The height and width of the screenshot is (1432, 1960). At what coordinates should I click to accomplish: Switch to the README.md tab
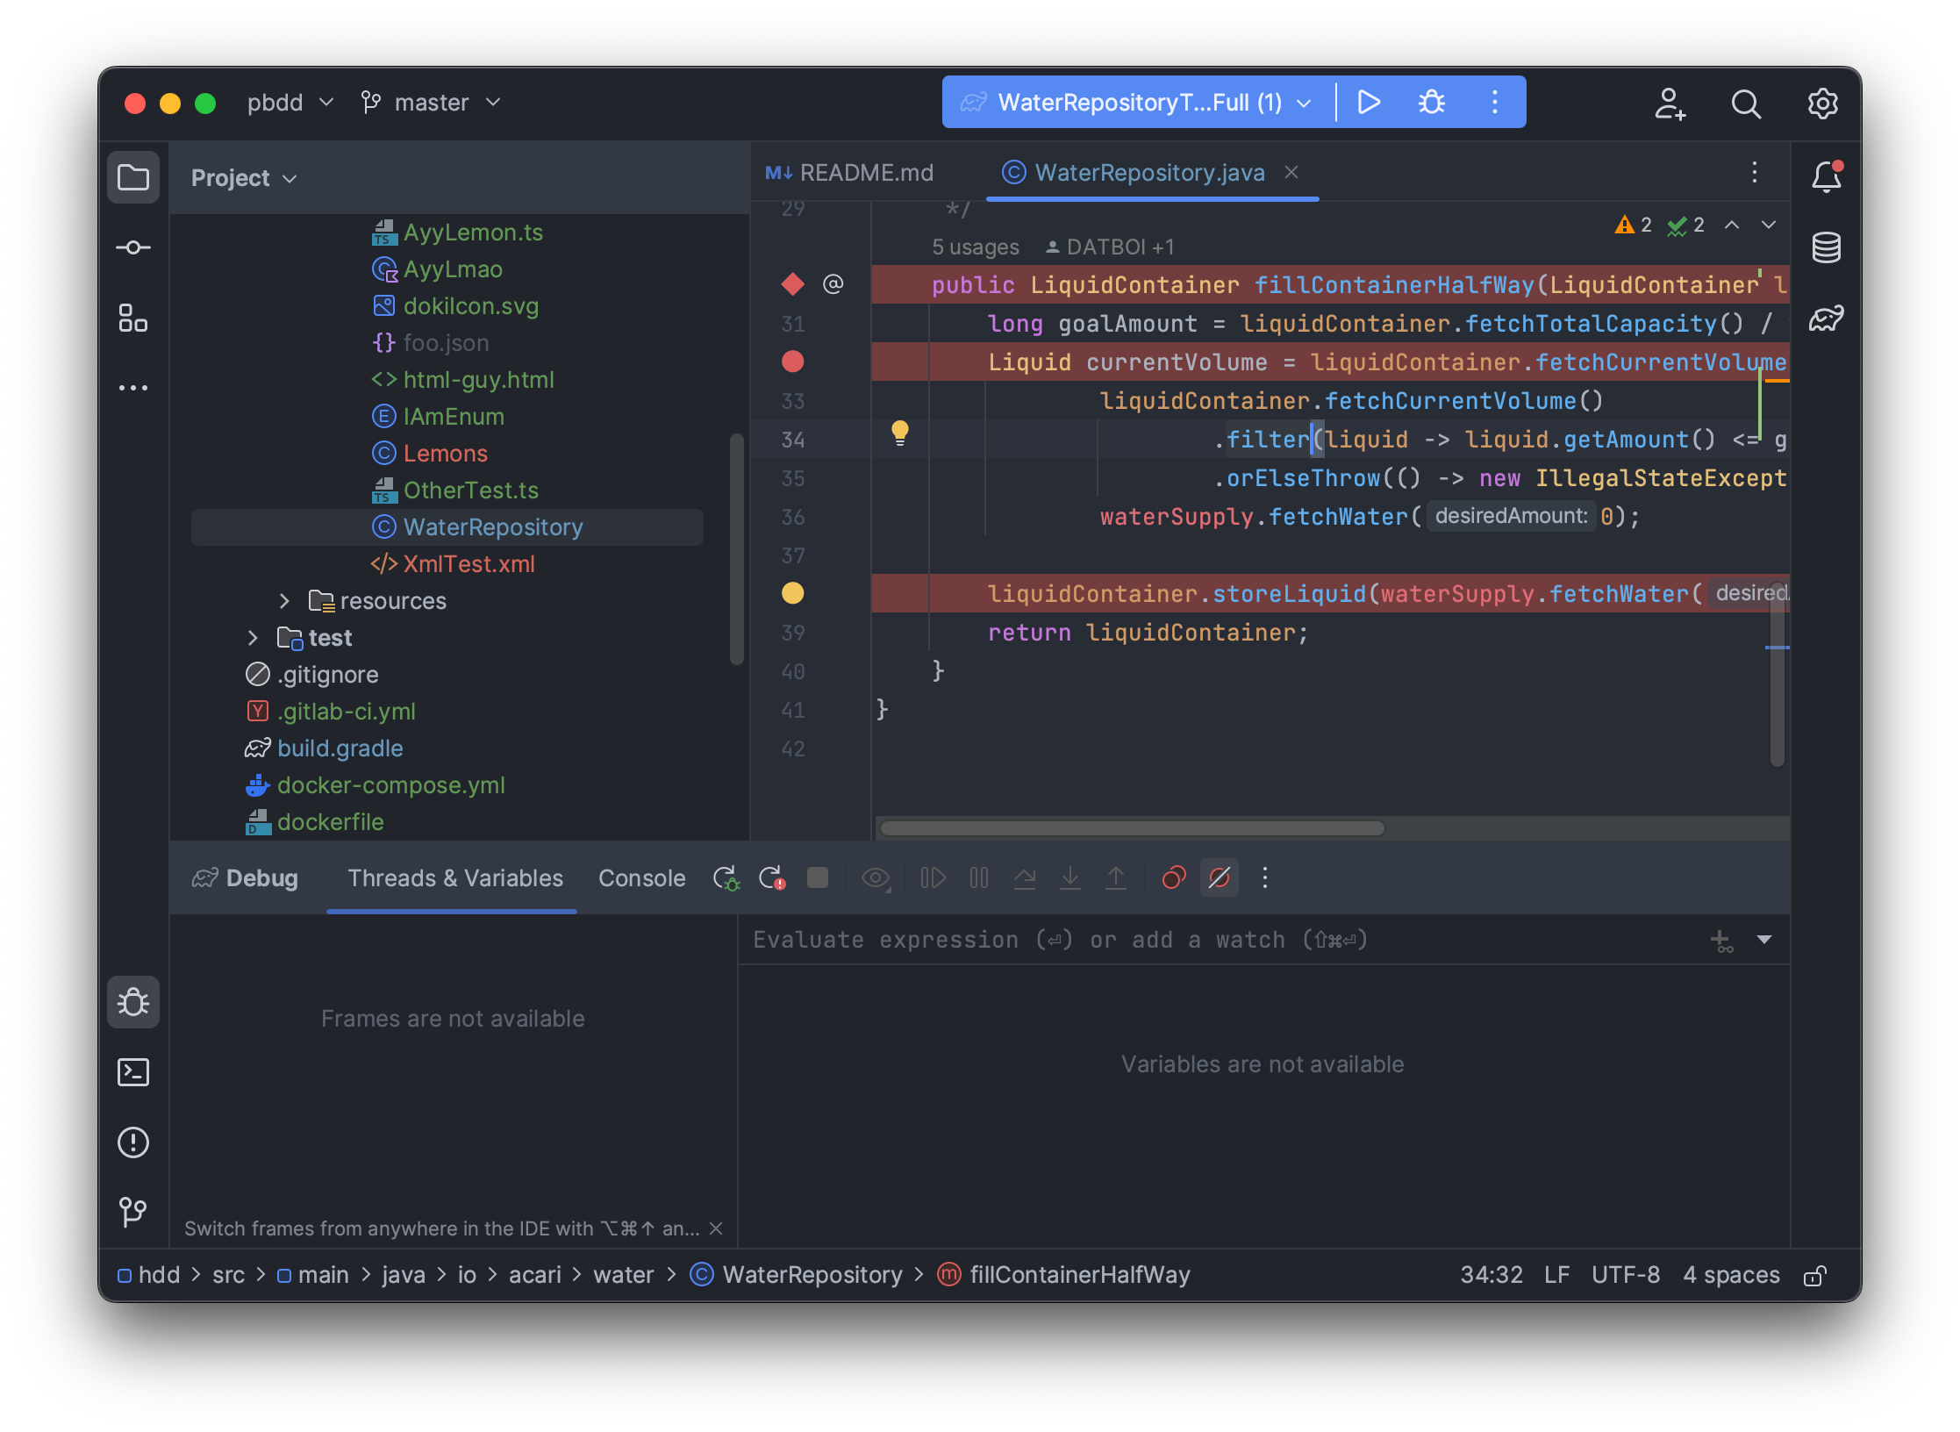click(866, 173)
